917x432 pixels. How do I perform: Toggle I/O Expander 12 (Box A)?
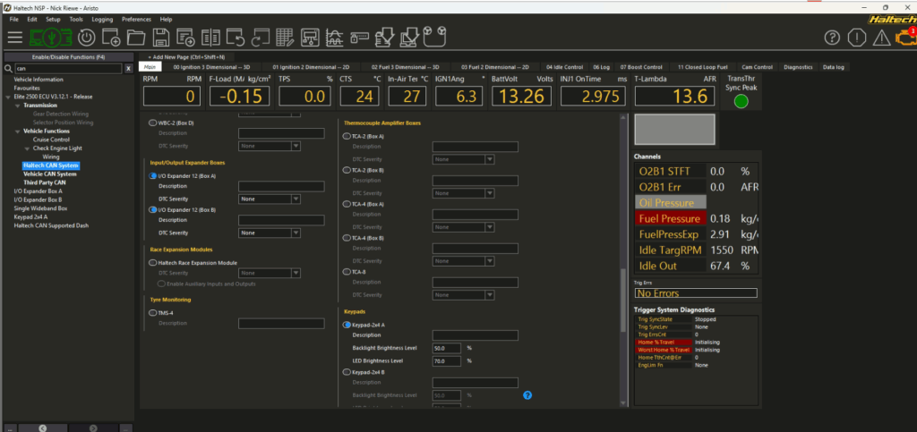153,175
